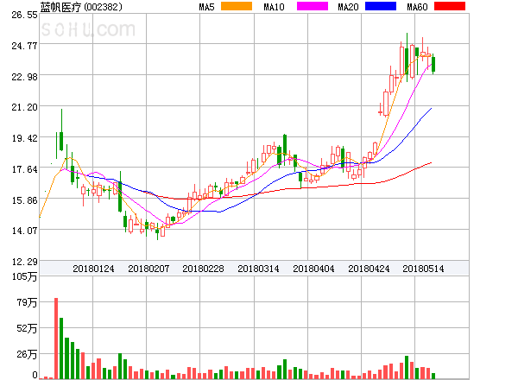Click the 20180314 date label
Viewport: 518px width, 380px height.
(x=258, y=269)
